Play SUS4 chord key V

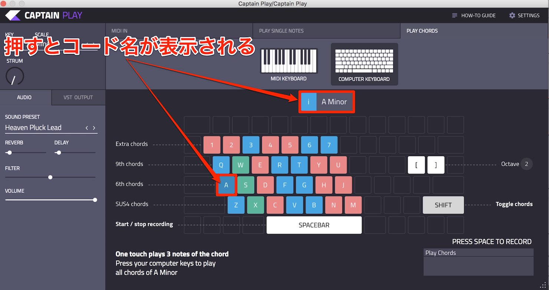[295, 205]
